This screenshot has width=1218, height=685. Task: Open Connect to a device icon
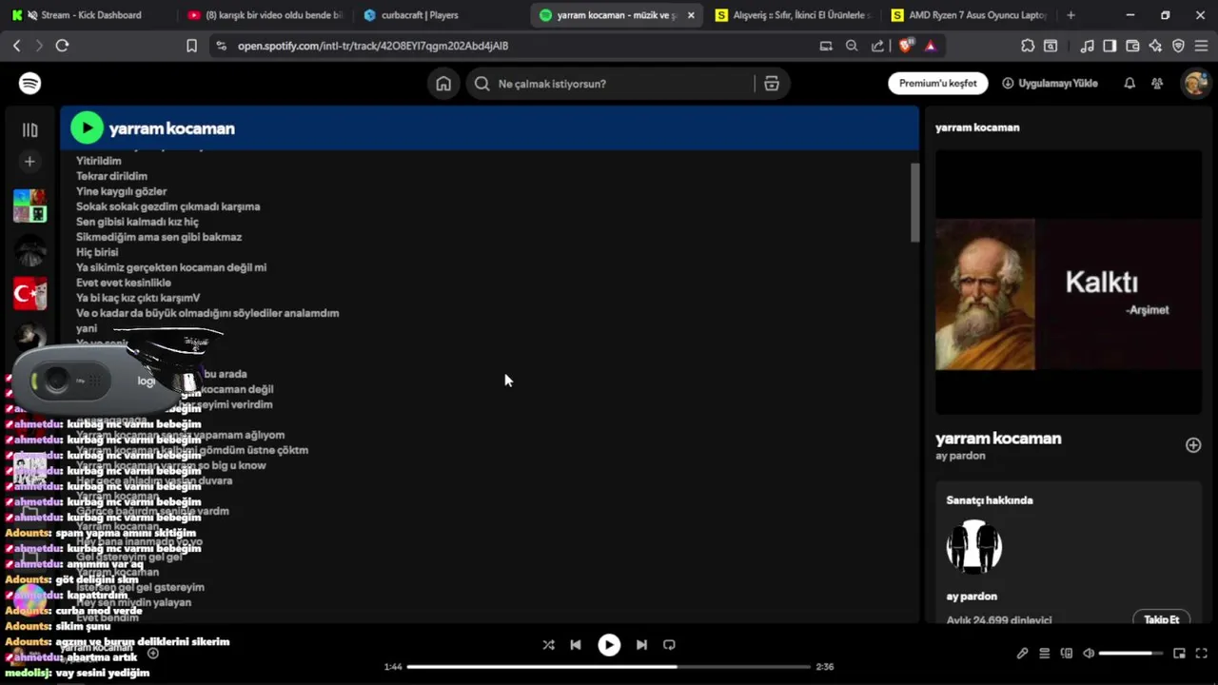point(1066,654)
